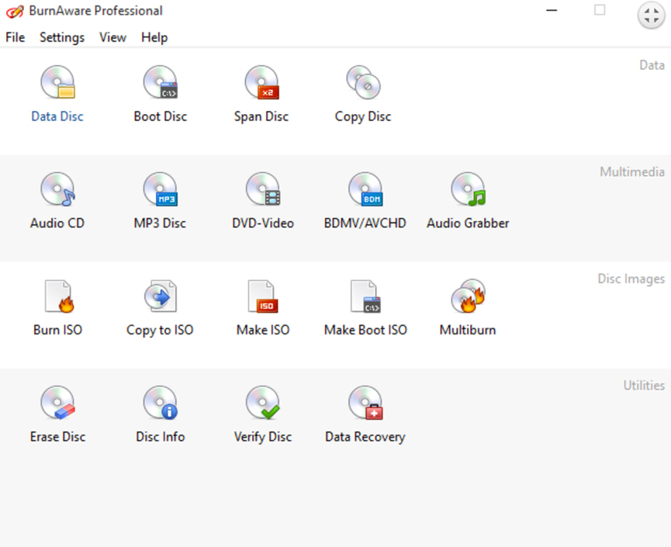Launch Audio Grabber
Viewport: 671px width, 547px height.
pos(468,190)
